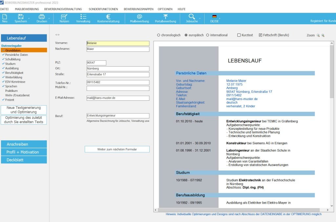
Task: Click Optimierung des zuletzt erstellten Texts
Action: (x=24, y=120)
